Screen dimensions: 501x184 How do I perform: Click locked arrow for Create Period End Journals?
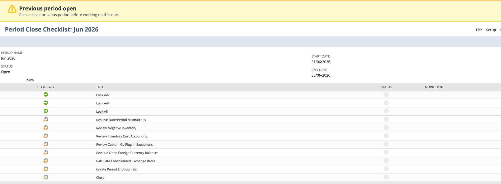46,169
